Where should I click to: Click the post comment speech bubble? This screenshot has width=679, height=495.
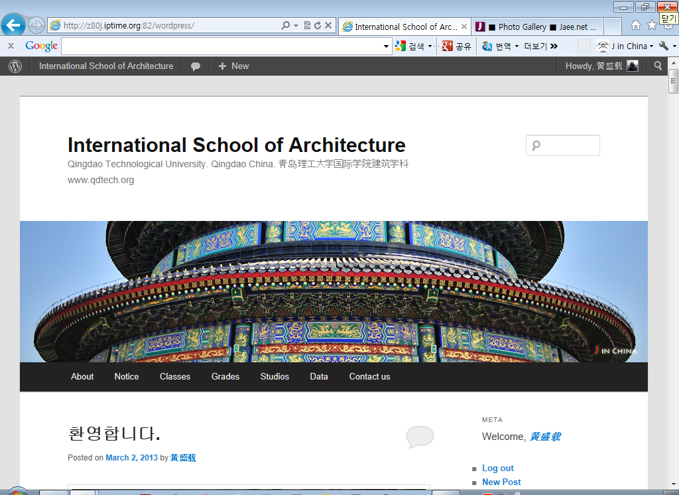tap(420, 437)
